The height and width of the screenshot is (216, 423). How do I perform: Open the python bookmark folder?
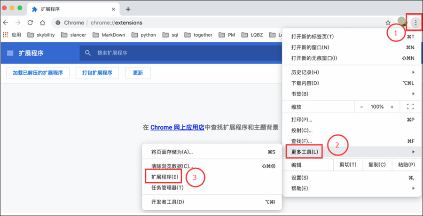pos(143,35)
